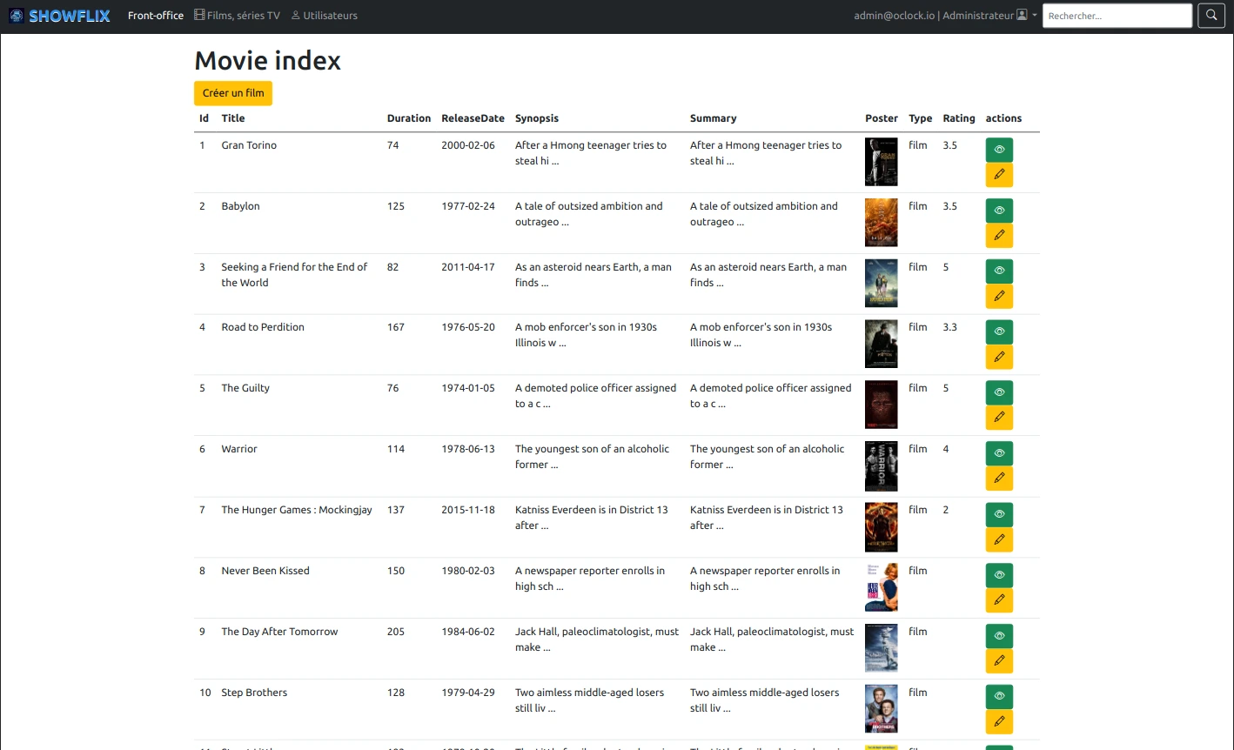Click the title text Road to Perdition

pyautogui.click(x=263, y=327)
